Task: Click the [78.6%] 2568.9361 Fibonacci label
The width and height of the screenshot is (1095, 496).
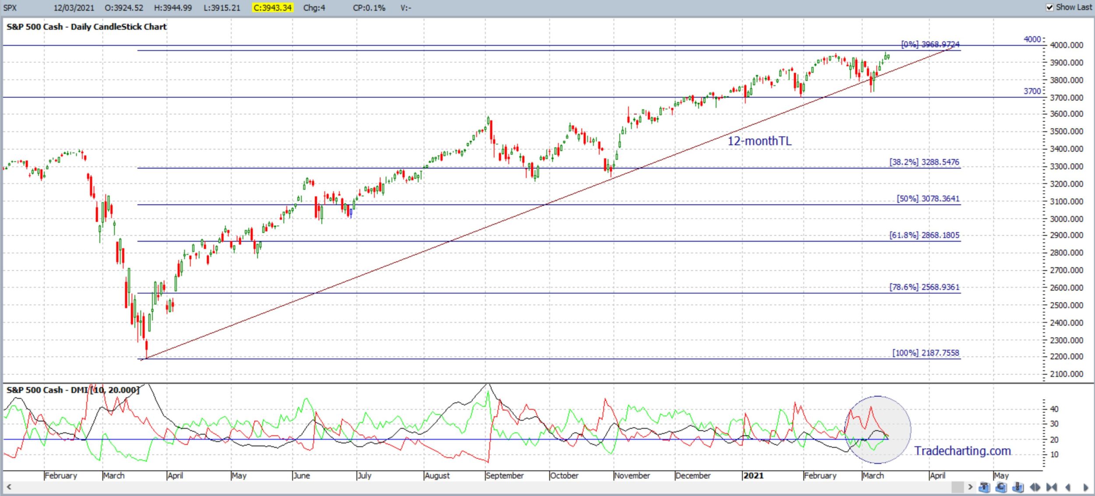Action: pos(925,287)
